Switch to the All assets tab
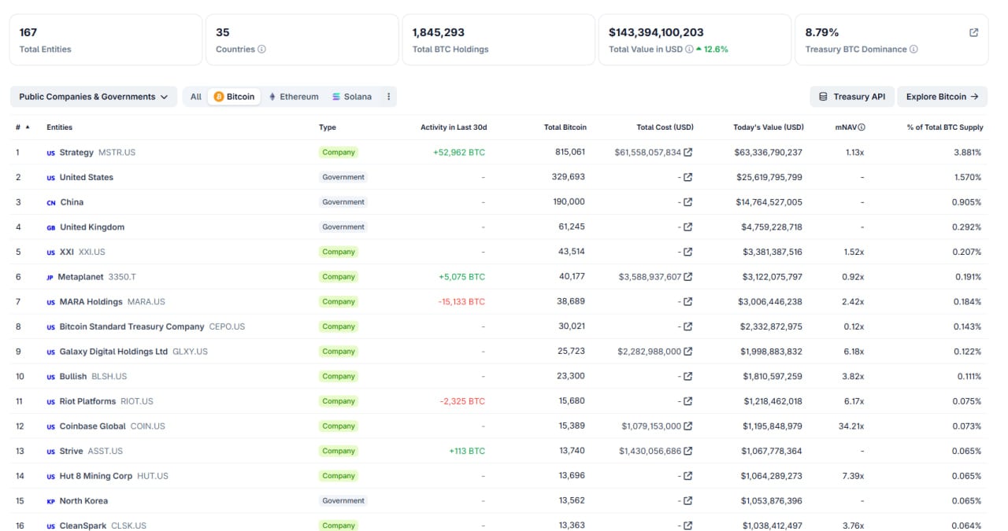Screen dimensions: 1008x531 pos(195,96)
